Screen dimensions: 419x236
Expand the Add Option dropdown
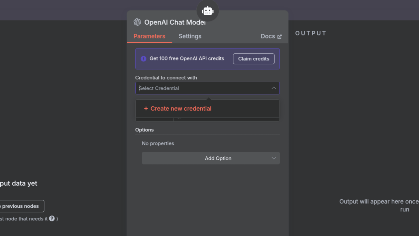coord(211,158)
